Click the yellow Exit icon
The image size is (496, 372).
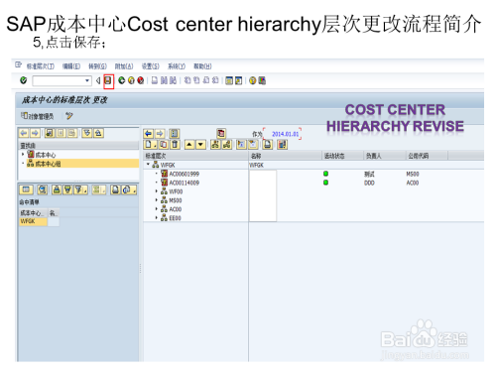tap(131, 80)
